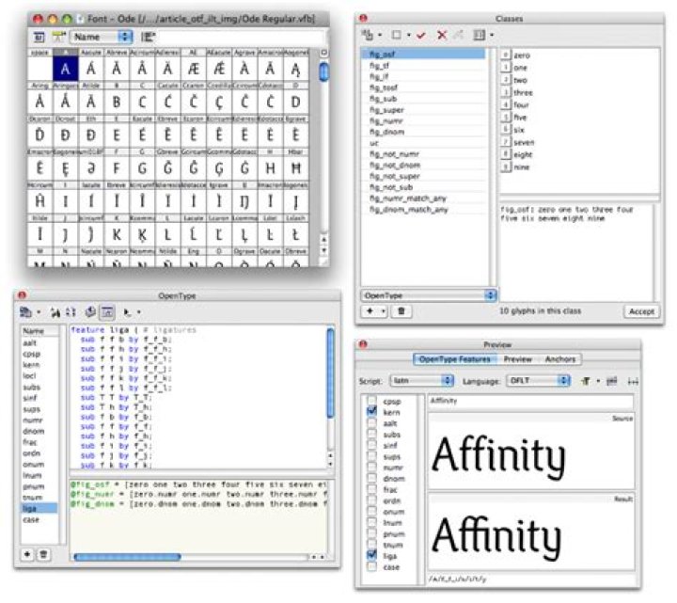677x603 pixels.
Task: Click the square class-type icon in Classes toolbar
Action: (x=396, y=35)
